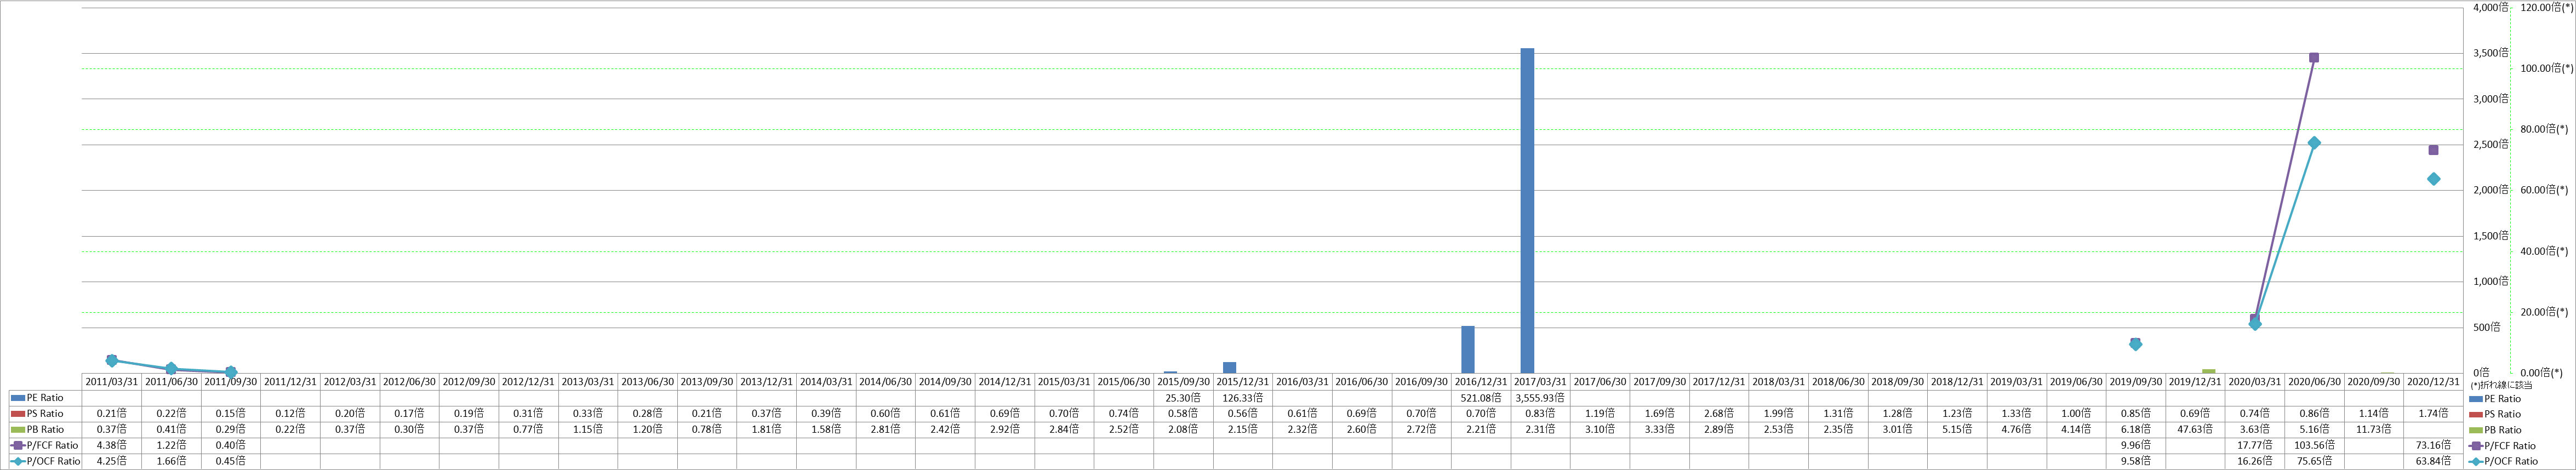Select the 9.58倍 P/OCF cell
This screenshot has height=470, width=2576.
click(x=2136, y=461)
